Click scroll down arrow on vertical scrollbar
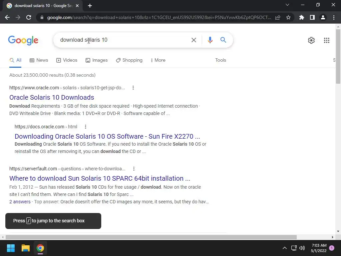The width and height of the screenshot is (341, 256). tap(338, 231)
